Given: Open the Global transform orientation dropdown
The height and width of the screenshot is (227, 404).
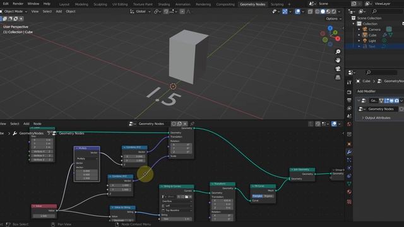Looking at the screenshot, I should (140, 11).
